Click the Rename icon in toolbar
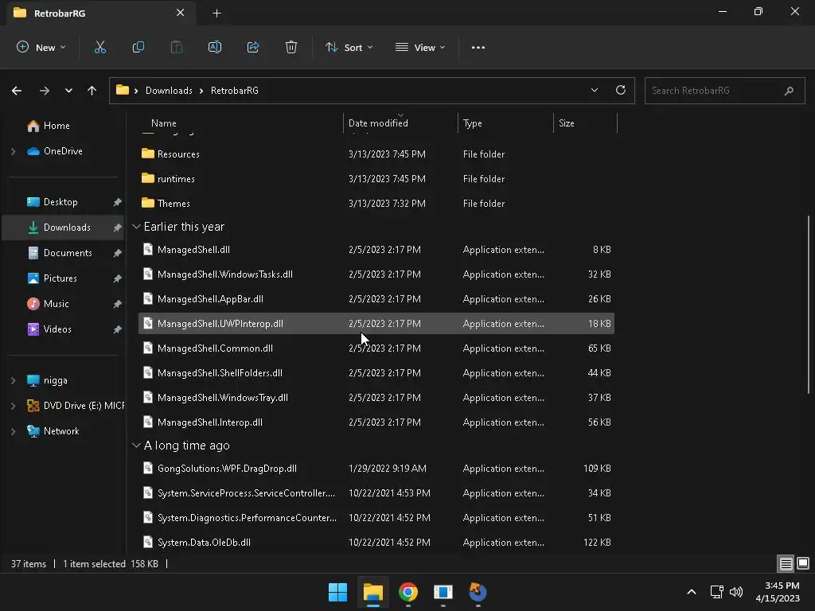Image resolution: width=815 pixels, height=611 pixels. tap(215, 47)
